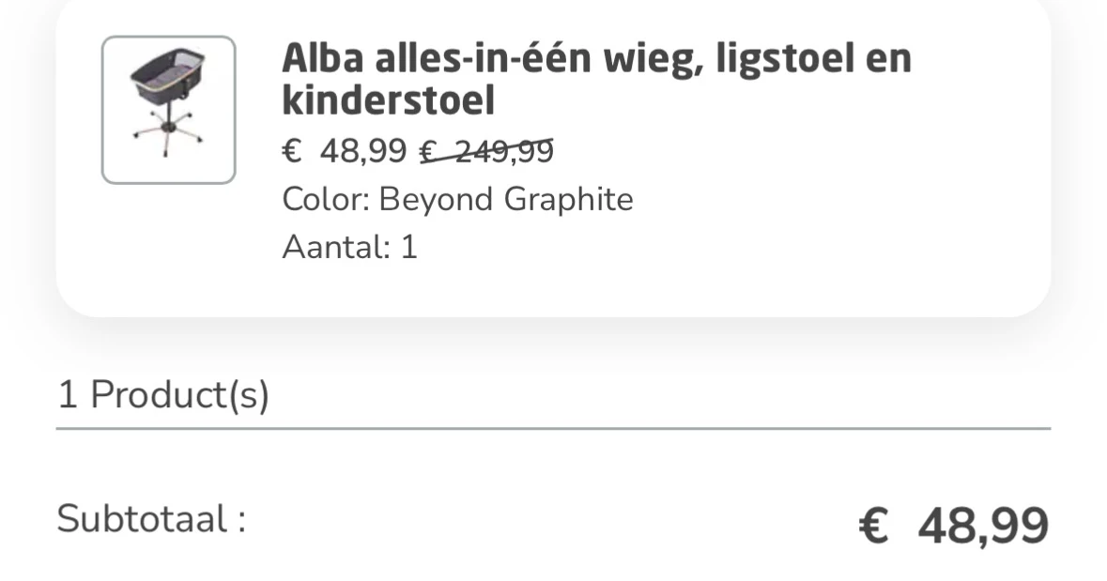
Task: Click the 1 Product(s) label
Action: click(x=163, y=395)
